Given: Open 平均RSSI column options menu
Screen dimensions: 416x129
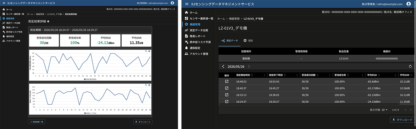Looking at the screenshot, I should (396, 75).
